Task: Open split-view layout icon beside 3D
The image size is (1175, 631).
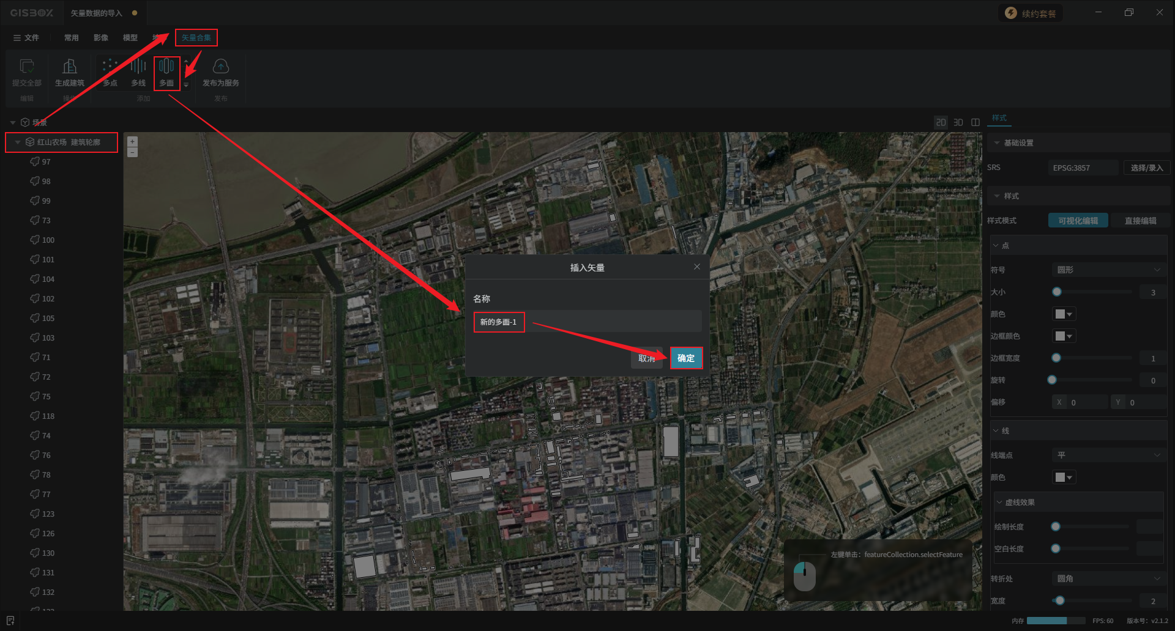Action: [975, 122]
